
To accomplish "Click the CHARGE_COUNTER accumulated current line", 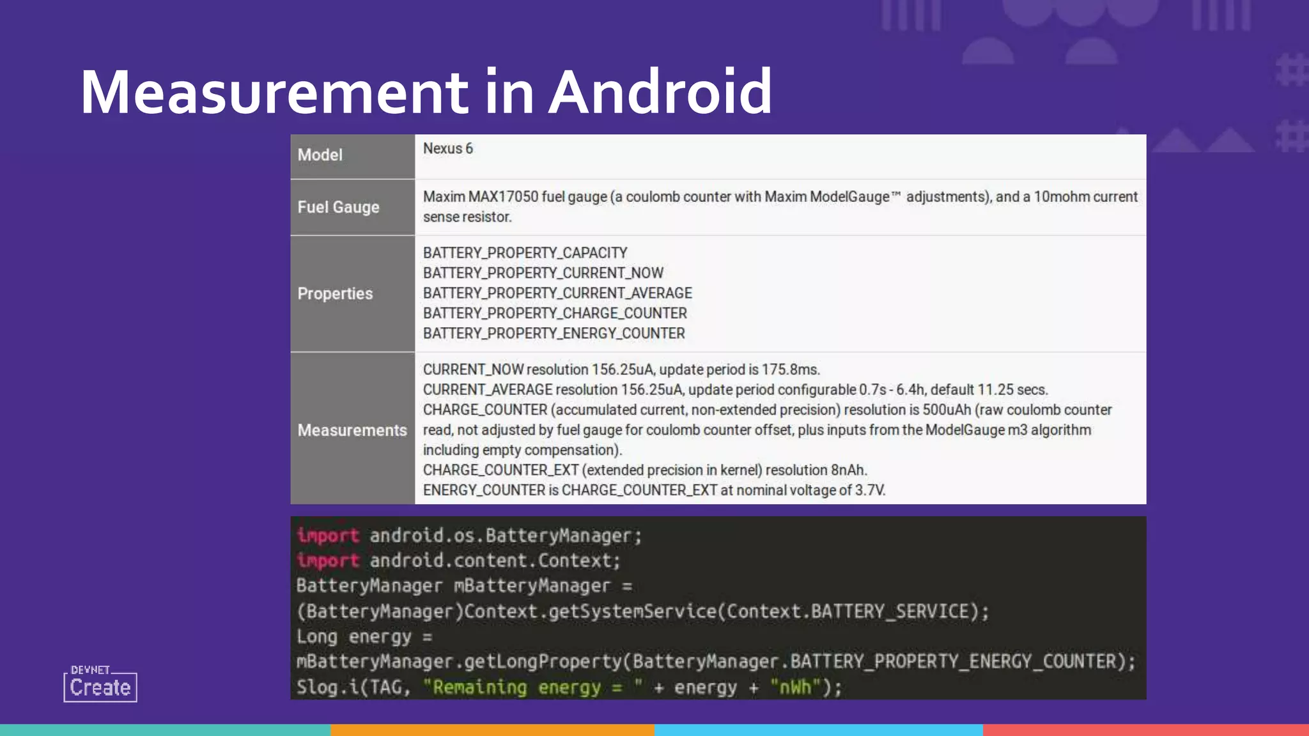I will pyautogui.click(x=768, y=429).
